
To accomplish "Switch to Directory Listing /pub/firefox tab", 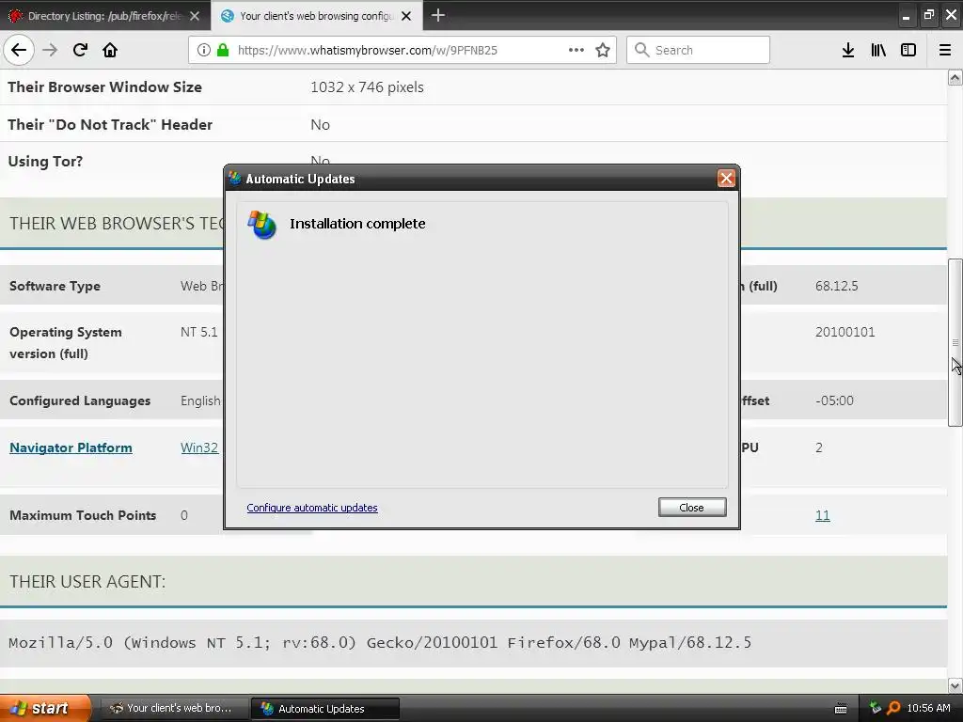I will 105,15.
